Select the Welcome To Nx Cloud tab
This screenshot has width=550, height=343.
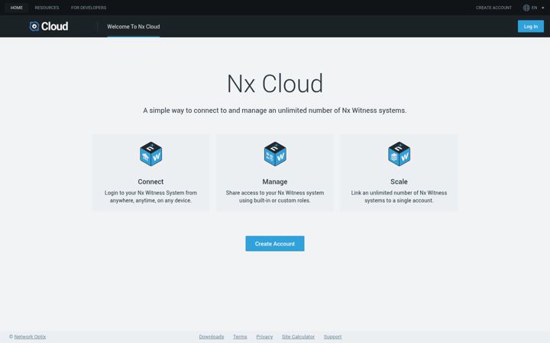tap(133, 27)
